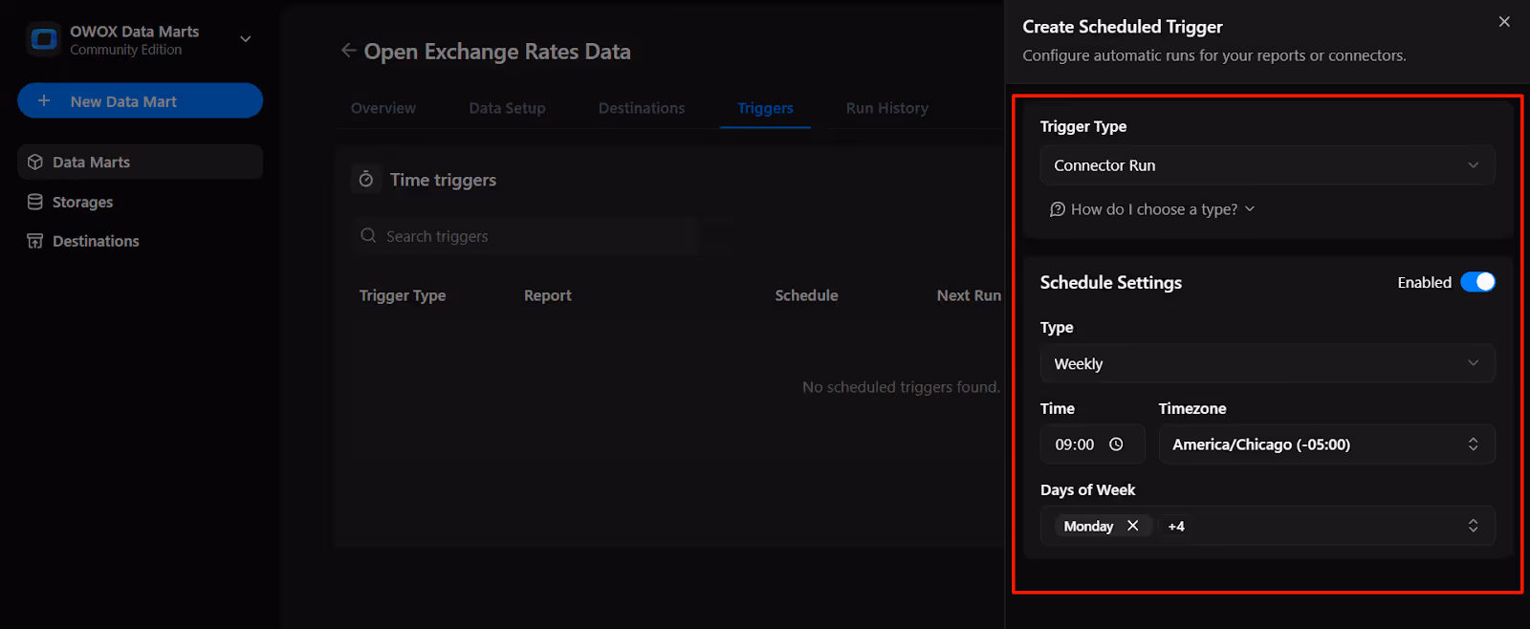Click the Open Exchange Rates Data title

[497, 52]
